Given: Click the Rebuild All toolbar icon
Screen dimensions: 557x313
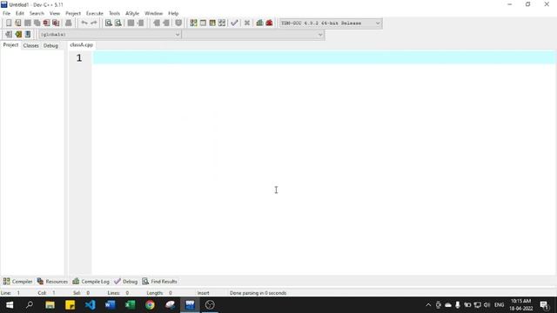Looking at the screenshot, I should (222, 23).
